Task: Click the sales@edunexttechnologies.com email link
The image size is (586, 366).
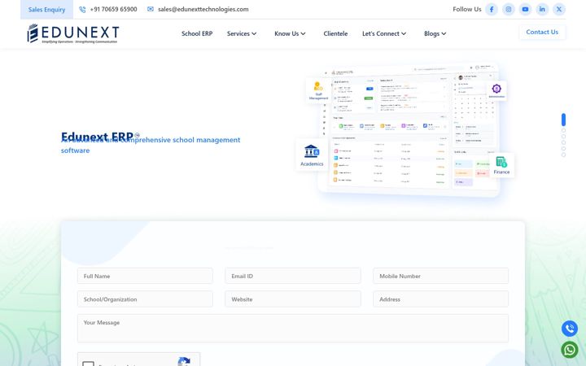Action: point(203,9)
